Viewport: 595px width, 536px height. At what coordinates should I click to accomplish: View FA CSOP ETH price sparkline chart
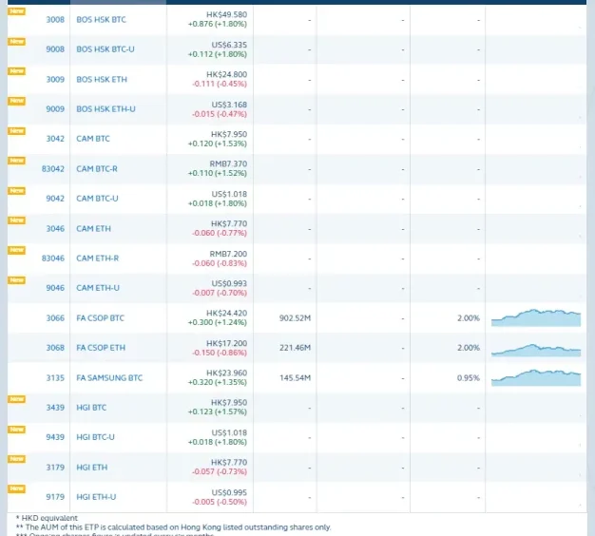[536, 350]
